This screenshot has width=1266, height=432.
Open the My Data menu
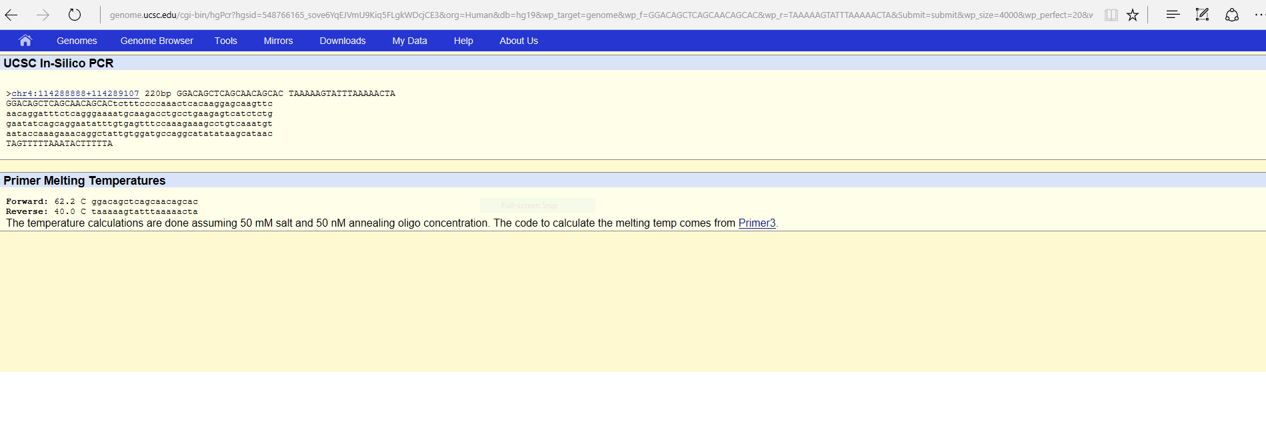(409, 41)
